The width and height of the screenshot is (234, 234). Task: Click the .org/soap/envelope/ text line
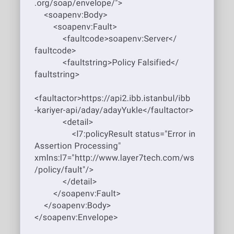(78, 3)
